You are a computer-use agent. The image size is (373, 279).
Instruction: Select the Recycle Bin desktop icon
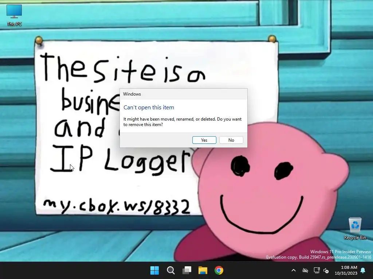(355, 229)
